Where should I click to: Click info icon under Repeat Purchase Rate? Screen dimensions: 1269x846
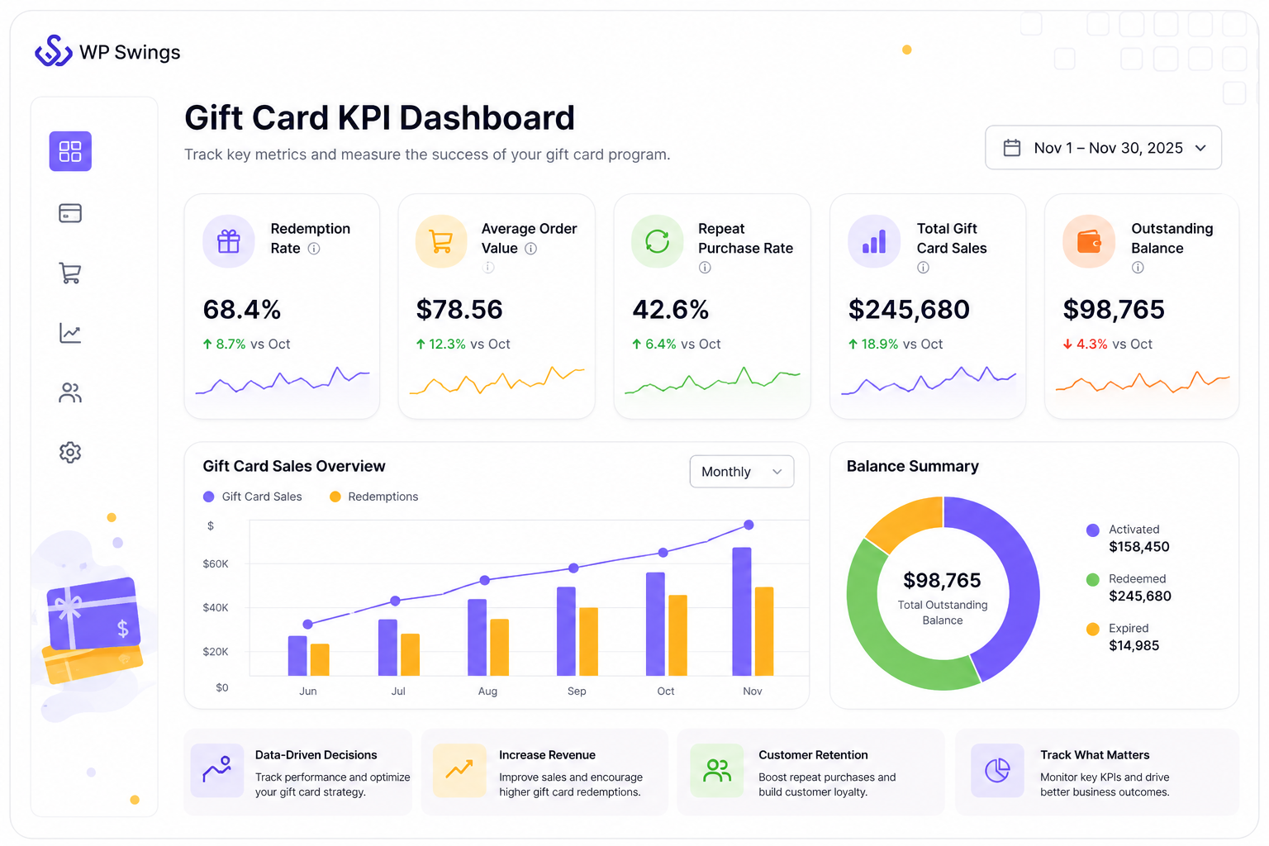[x=705, y=268]
